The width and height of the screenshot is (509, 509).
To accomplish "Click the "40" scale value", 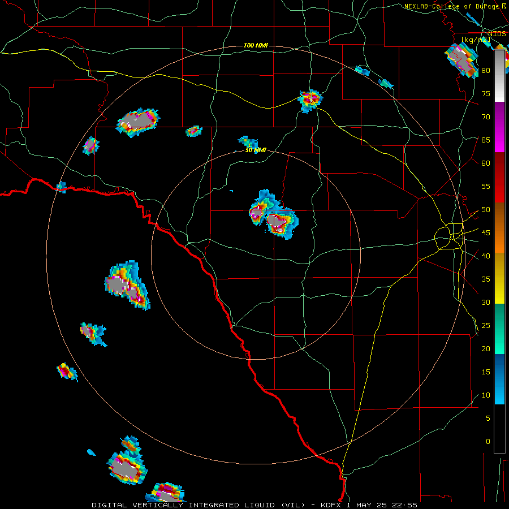I will 486,256.
